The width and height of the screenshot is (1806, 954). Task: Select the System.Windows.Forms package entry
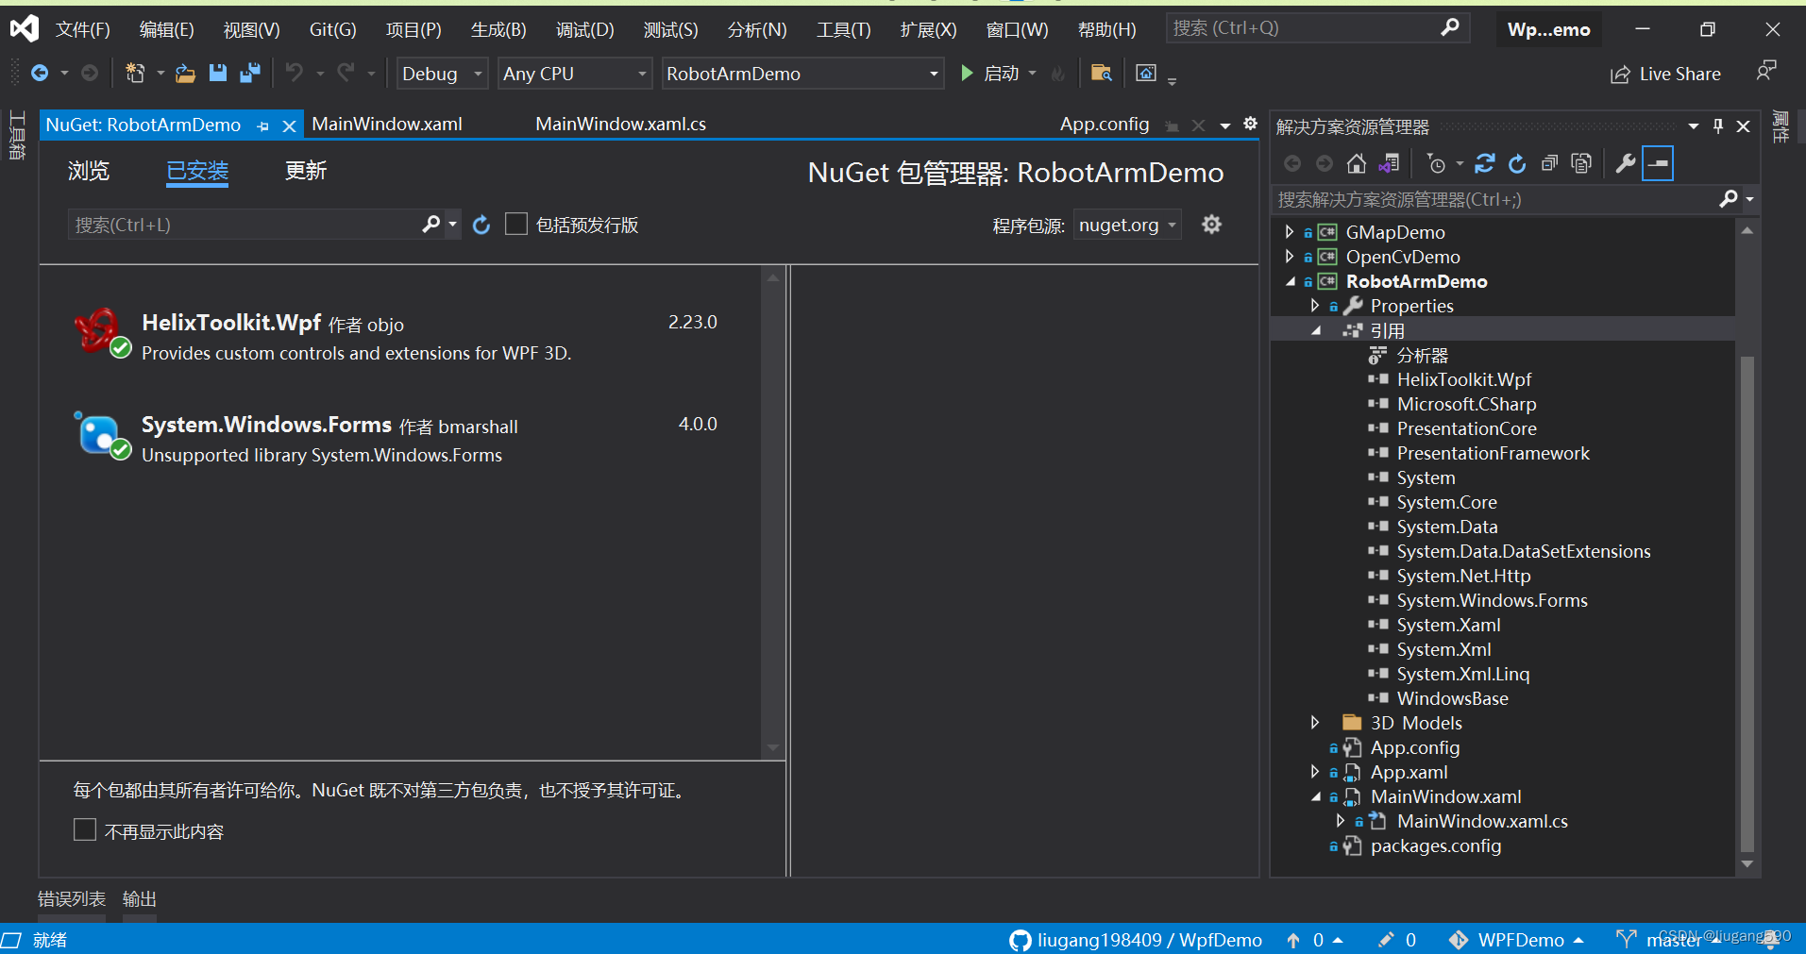click(400, 438)
